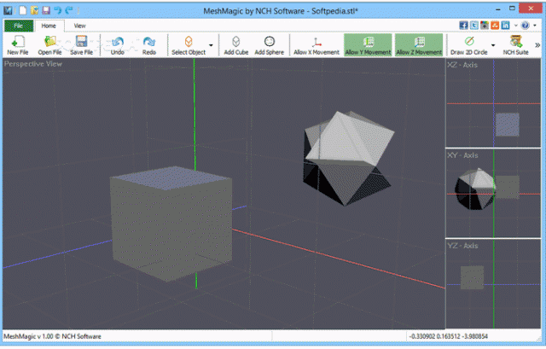The height and width of the screenshot is (349, 546).
Task: Open a mesh with Open File
Action: pyautogui.click(x=50, y=44)
